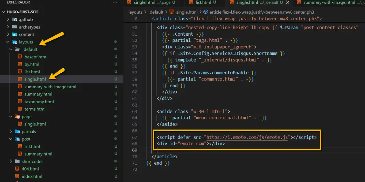Expand the content folder
The height and width of the screenshot is (182, 365).
pyautogui.click(x=8, y=34)
